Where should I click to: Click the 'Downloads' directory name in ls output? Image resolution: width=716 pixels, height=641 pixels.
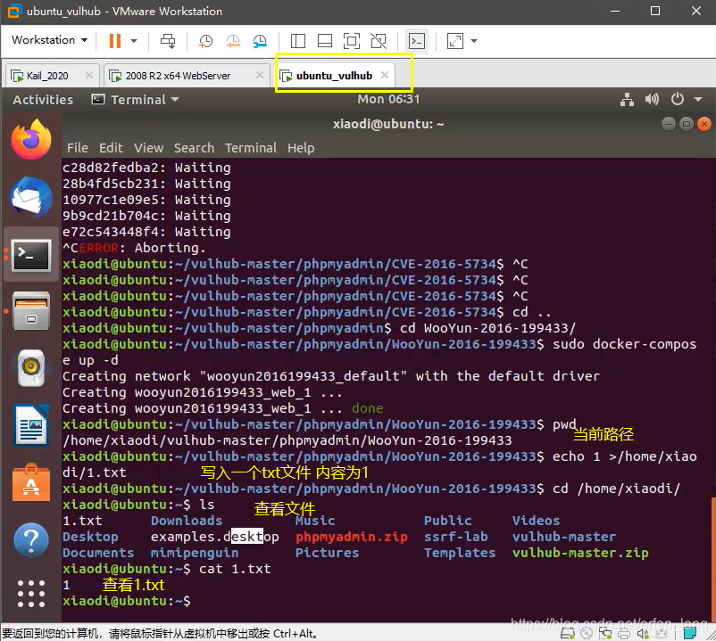pyautogui.click(x=187, y=521)
